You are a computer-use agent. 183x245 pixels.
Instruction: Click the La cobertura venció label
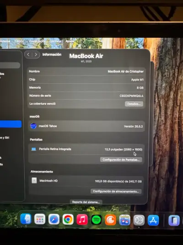click(x=43, y=103)
